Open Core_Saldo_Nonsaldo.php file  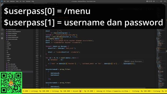14,70
